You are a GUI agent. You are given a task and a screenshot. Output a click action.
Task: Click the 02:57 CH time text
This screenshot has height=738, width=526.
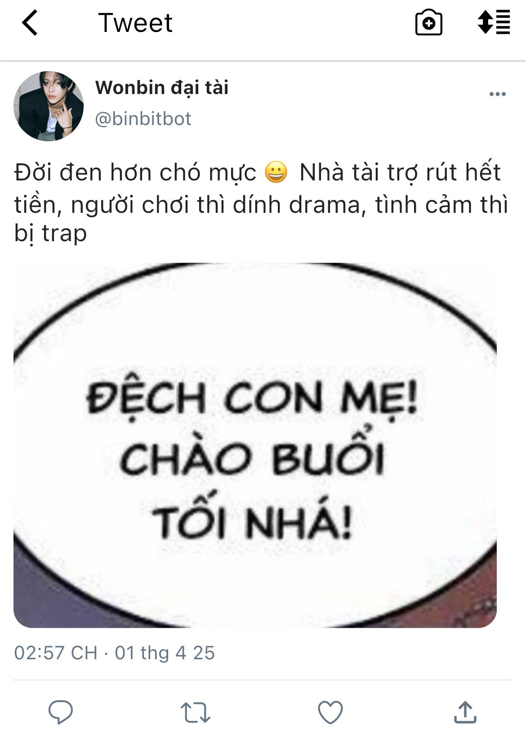[x=56, y=653]
